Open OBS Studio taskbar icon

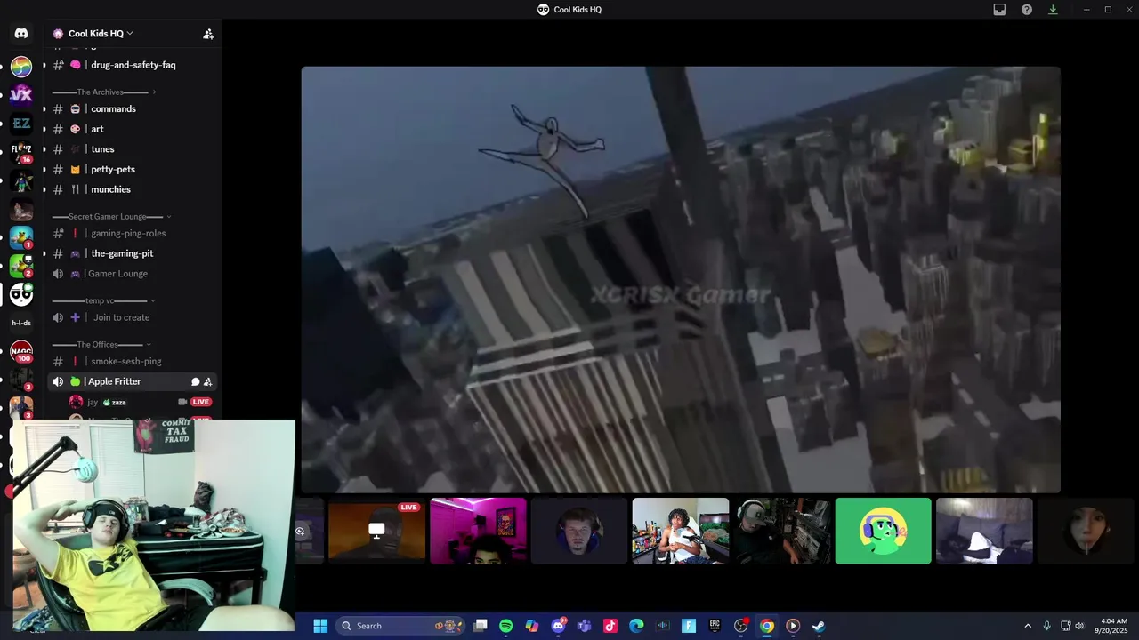click(740, 626)
